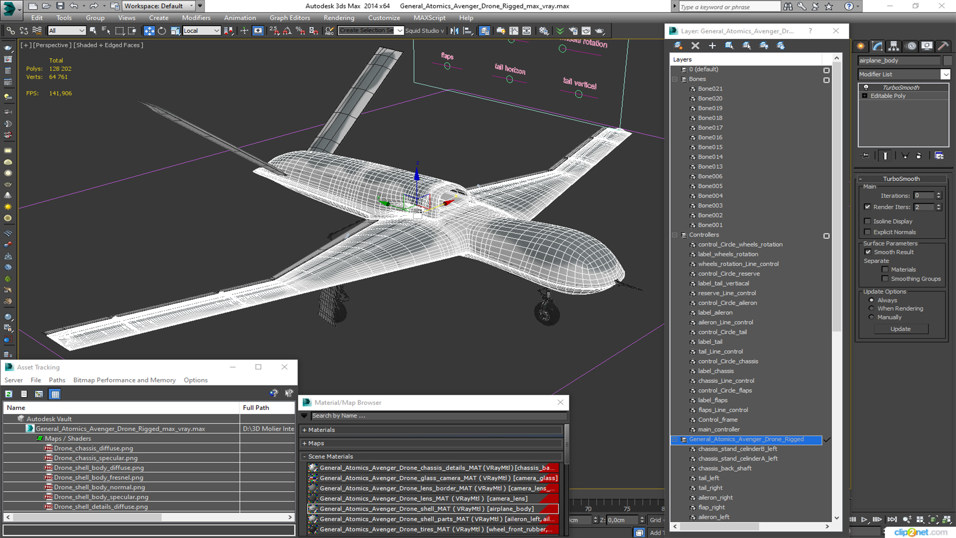
Task: Select the Editable Poly modifier in stack
Action: pos(888,96)
